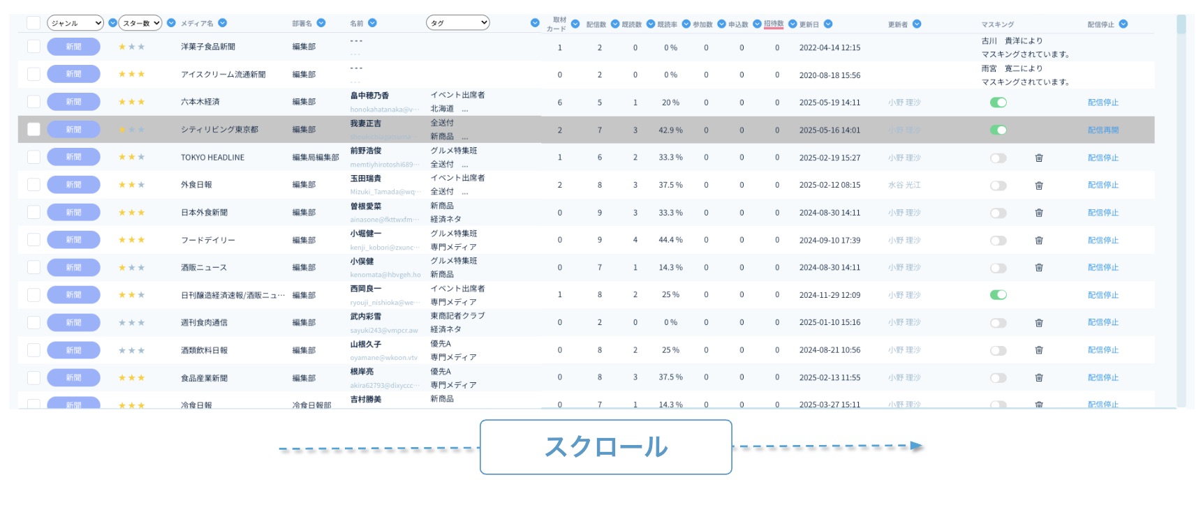Click the sort icon next to 部署名
1201x505 pixels.
321,23
